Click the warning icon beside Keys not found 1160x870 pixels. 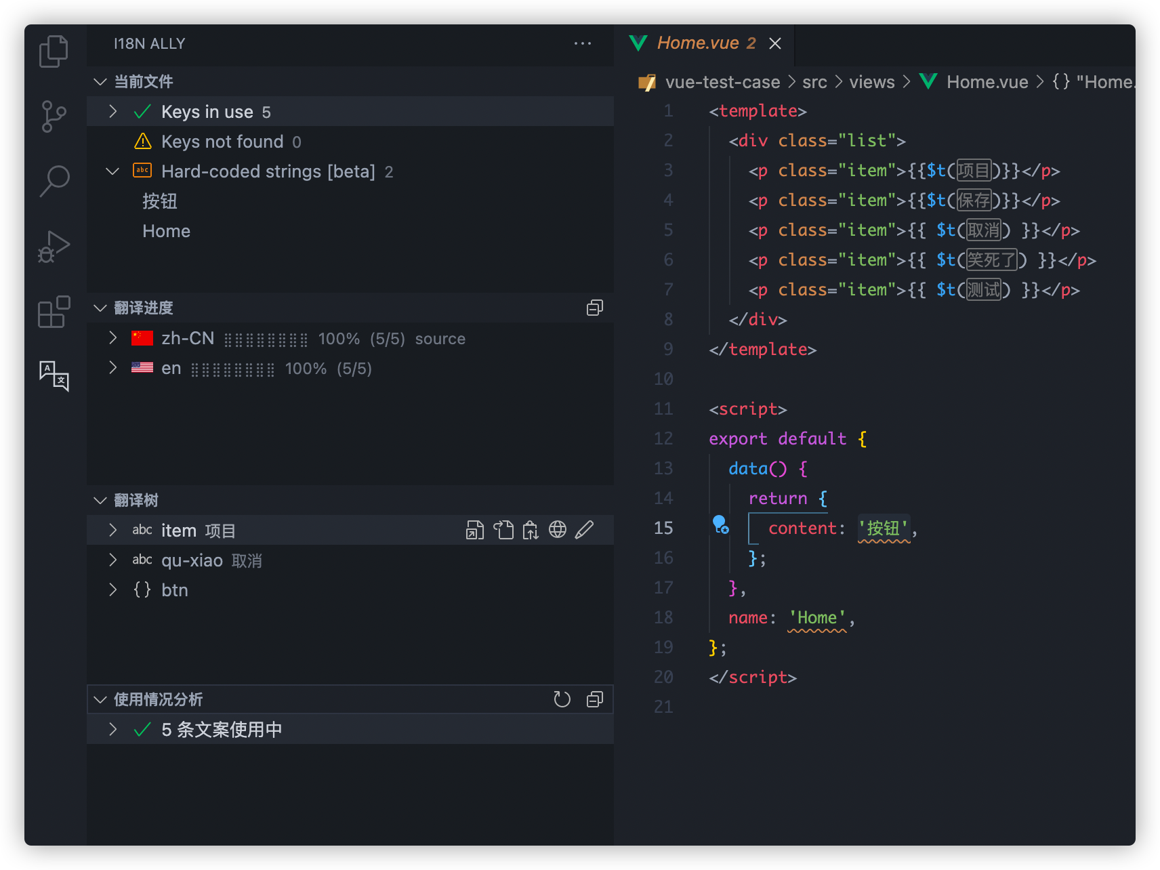(x=143, y=141)
